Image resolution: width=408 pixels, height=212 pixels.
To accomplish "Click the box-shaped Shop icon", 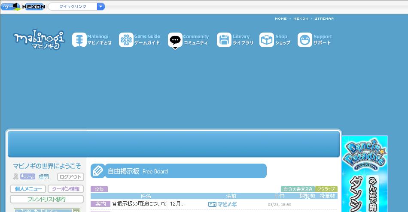I will pyautogui.click(x=266, y=40).
